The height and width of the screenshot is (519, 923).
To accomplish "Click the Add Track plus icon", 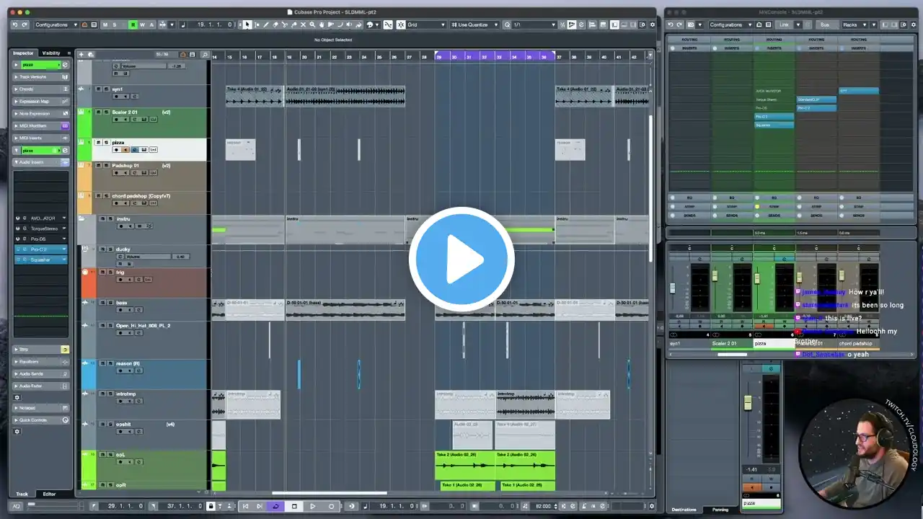I will coord(81,54).
